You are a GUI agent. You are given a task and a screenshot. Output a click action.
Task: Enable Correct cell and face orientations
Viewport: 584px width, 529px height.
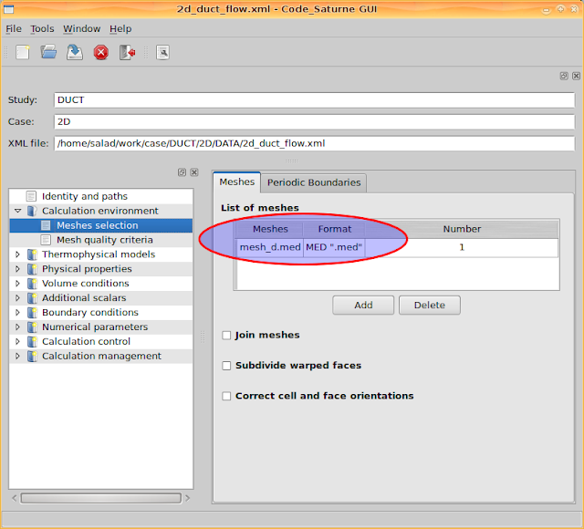(226, 396)
